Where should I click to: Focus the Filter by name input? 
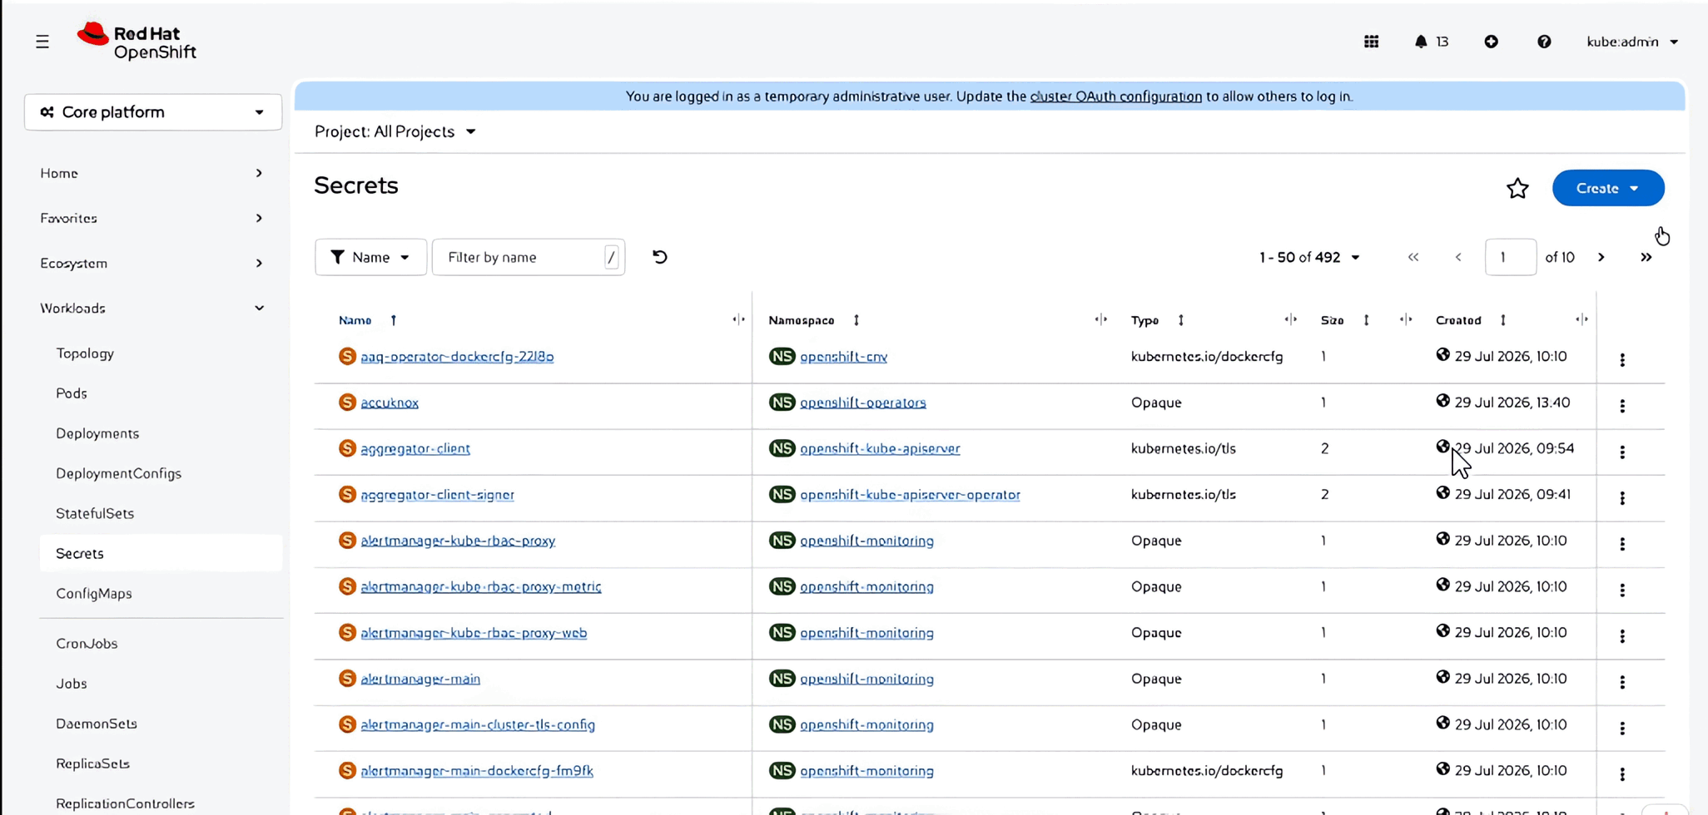[x=529, y=257]
